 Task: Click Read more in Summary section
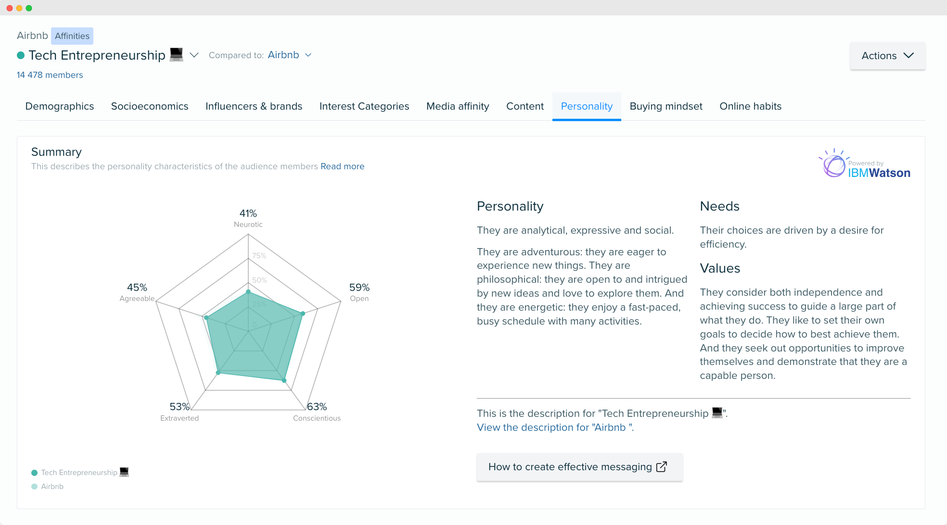pos(342,166)
